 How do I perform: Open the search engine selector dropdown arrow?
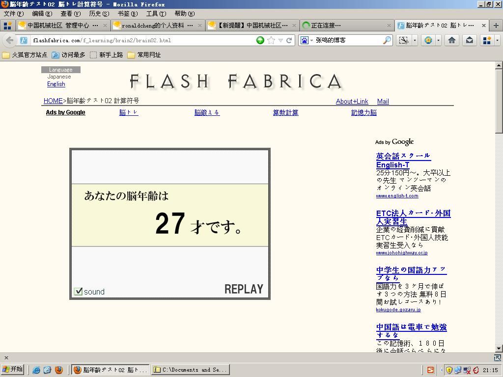(311, 40)
